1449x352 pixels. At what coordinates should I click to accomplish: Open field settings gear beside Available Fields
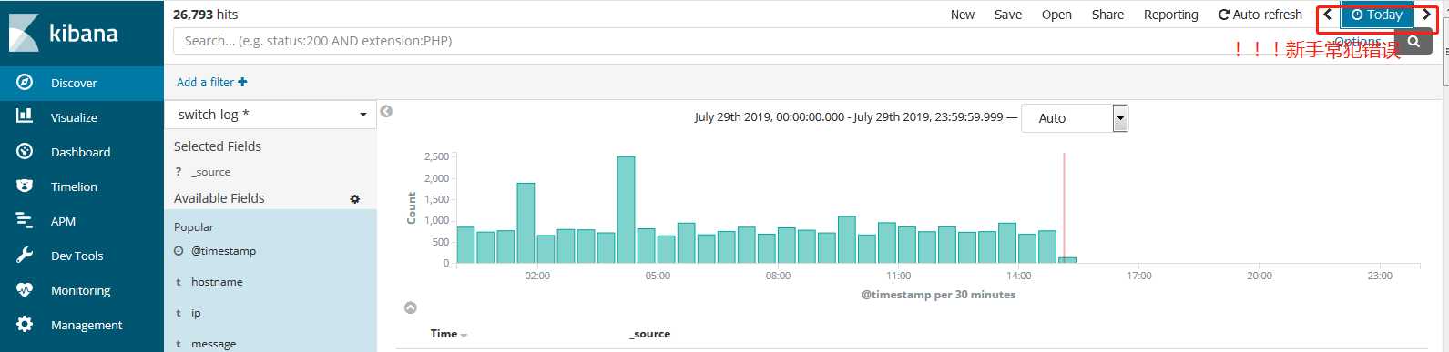pos(355,198)
